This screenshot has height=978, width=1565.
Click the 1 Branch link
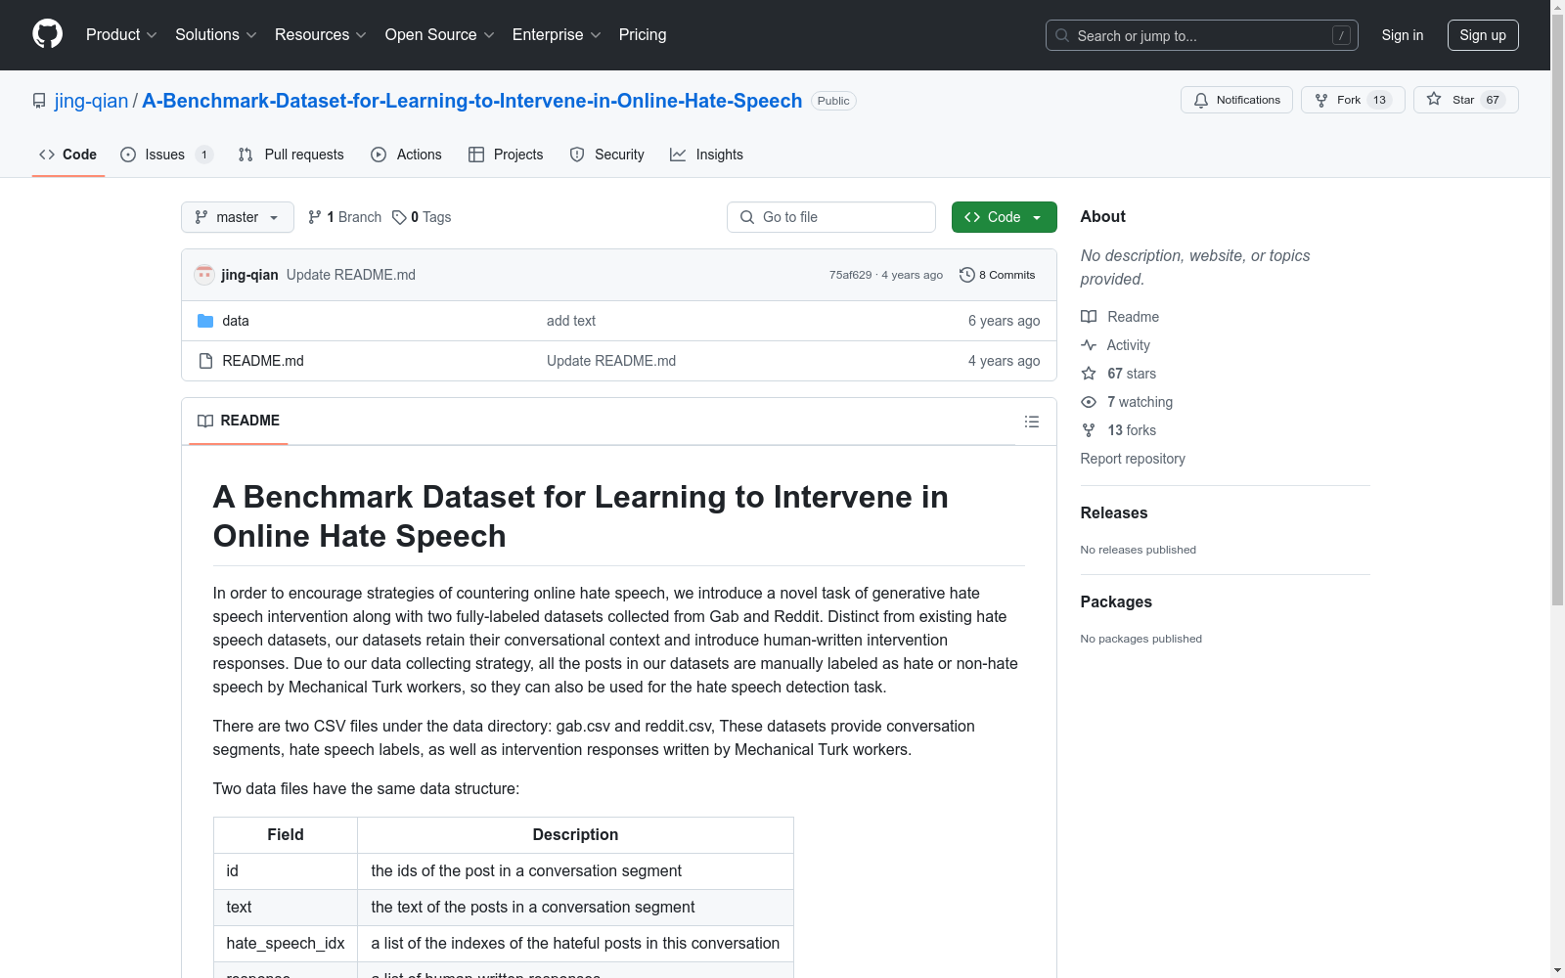pyautogui.click(x=344, y=217)
